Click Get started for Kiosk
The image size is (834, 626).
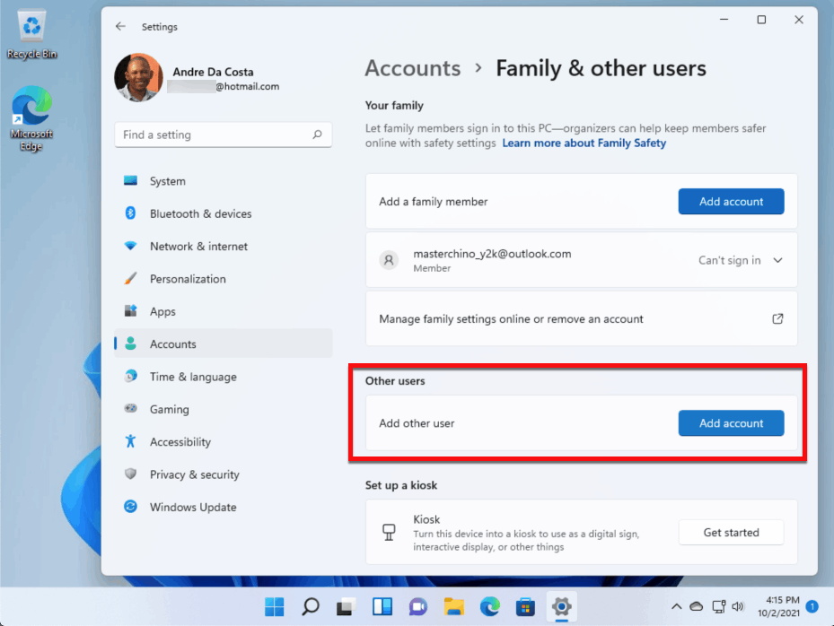[x=731, y=533]
